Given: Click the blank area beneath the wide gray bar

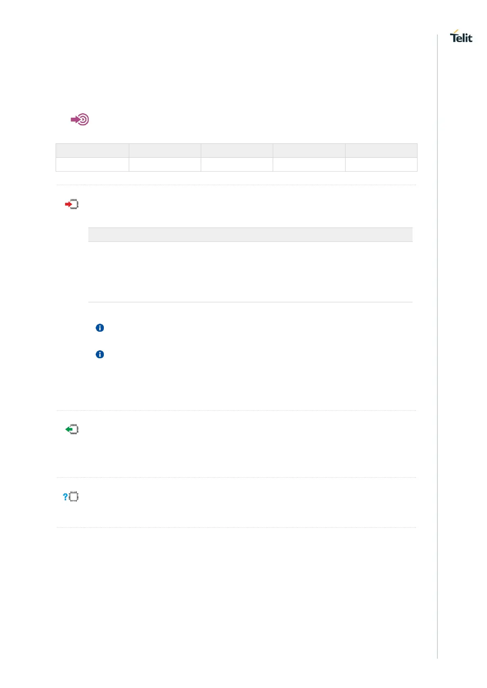Looking at the screenshot, I should tap(250, 272).
